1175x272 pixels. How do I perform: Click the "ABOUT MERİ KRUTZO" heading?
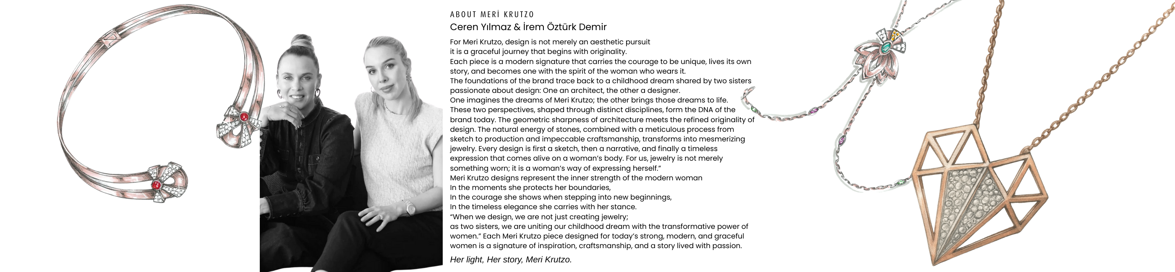point(492,15)
